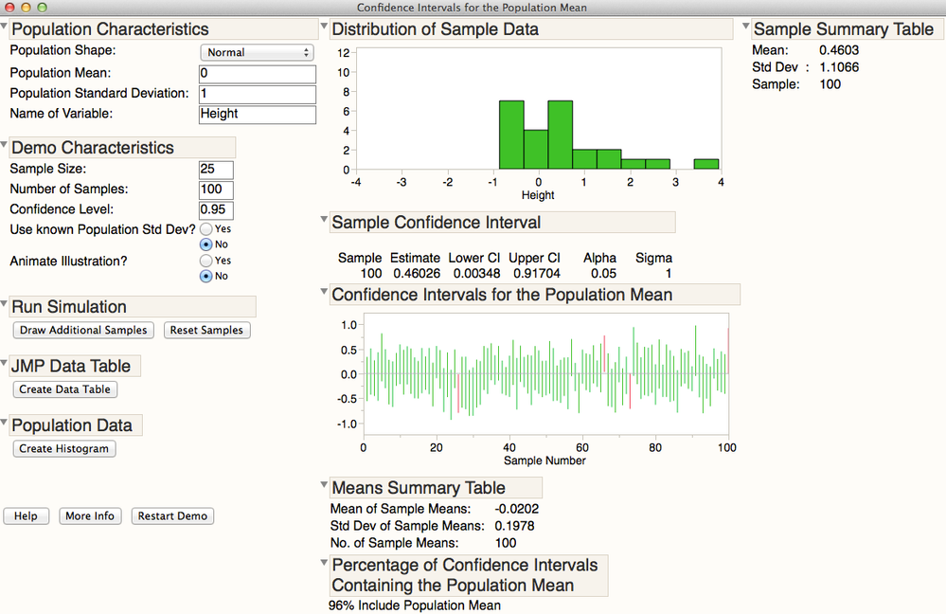946x614 pixels.
Task: Toggle the Run Simulation section triangle
Action: (5, 304)
